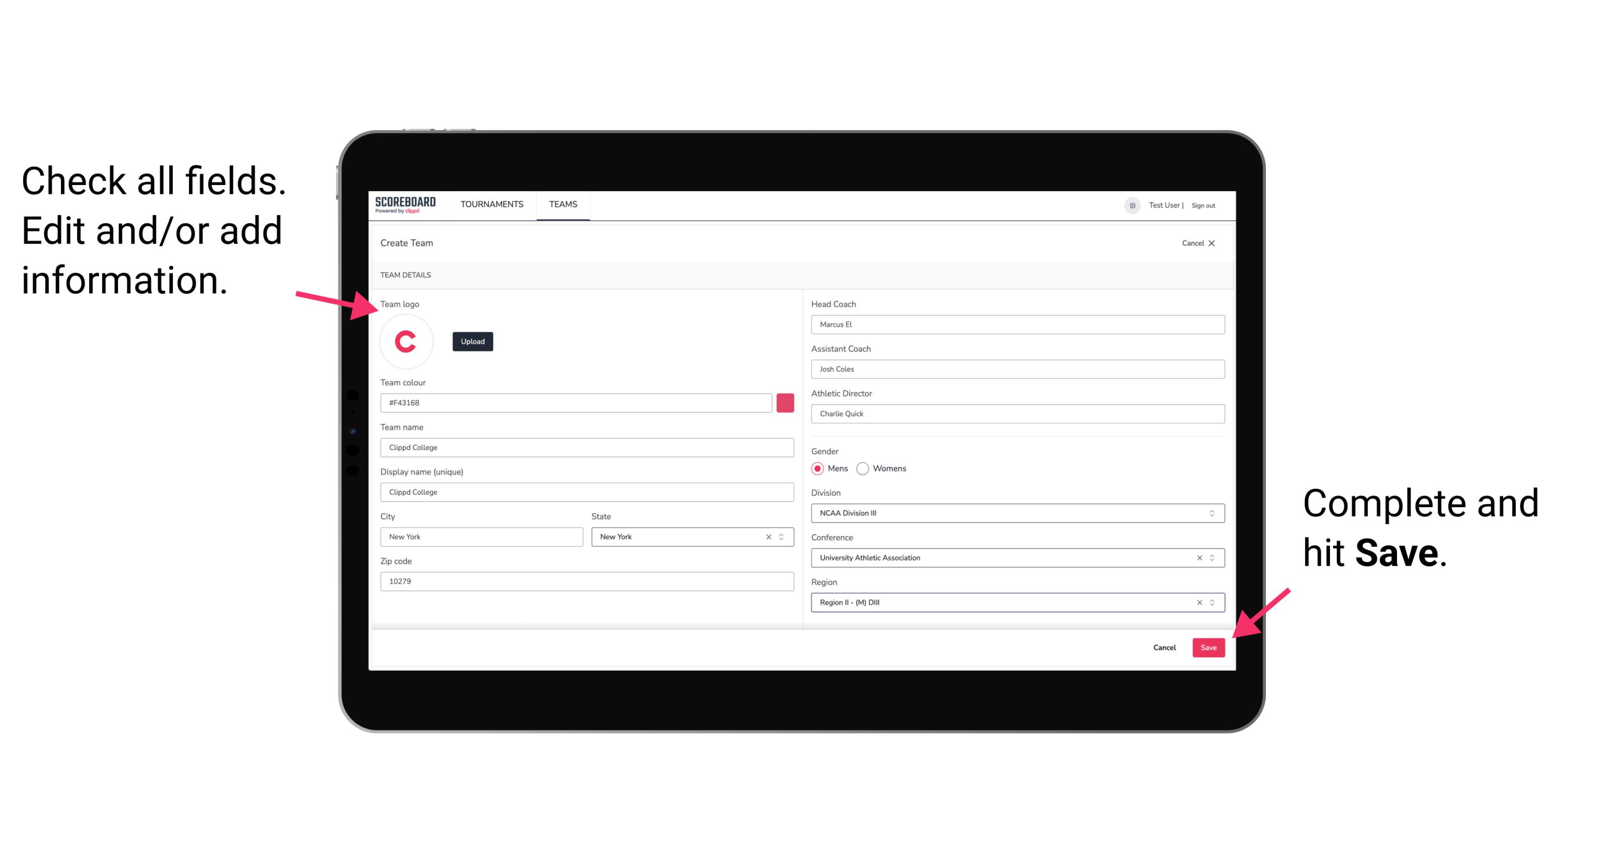Click the State dropdown clear X button
Screen dimensions: 1602x862
click(x=768, y=536)
